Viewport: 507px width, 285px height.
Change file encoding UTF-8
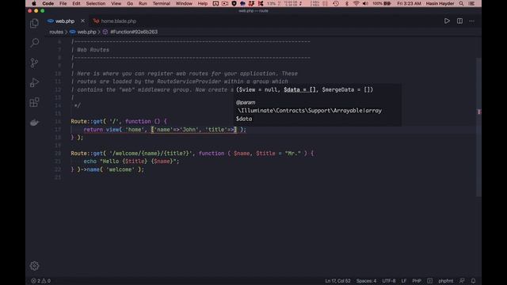(389, 281)
